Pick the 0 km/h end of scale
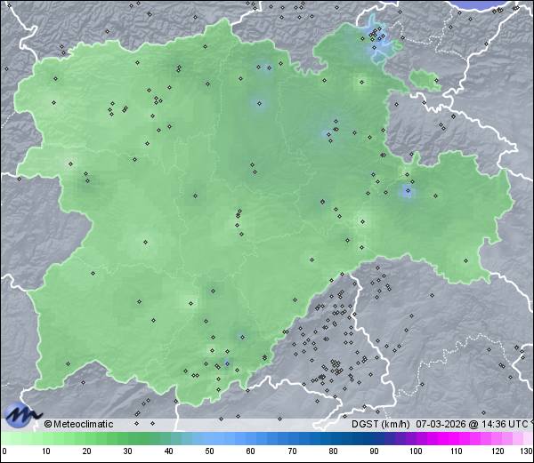 coord(4,451)
